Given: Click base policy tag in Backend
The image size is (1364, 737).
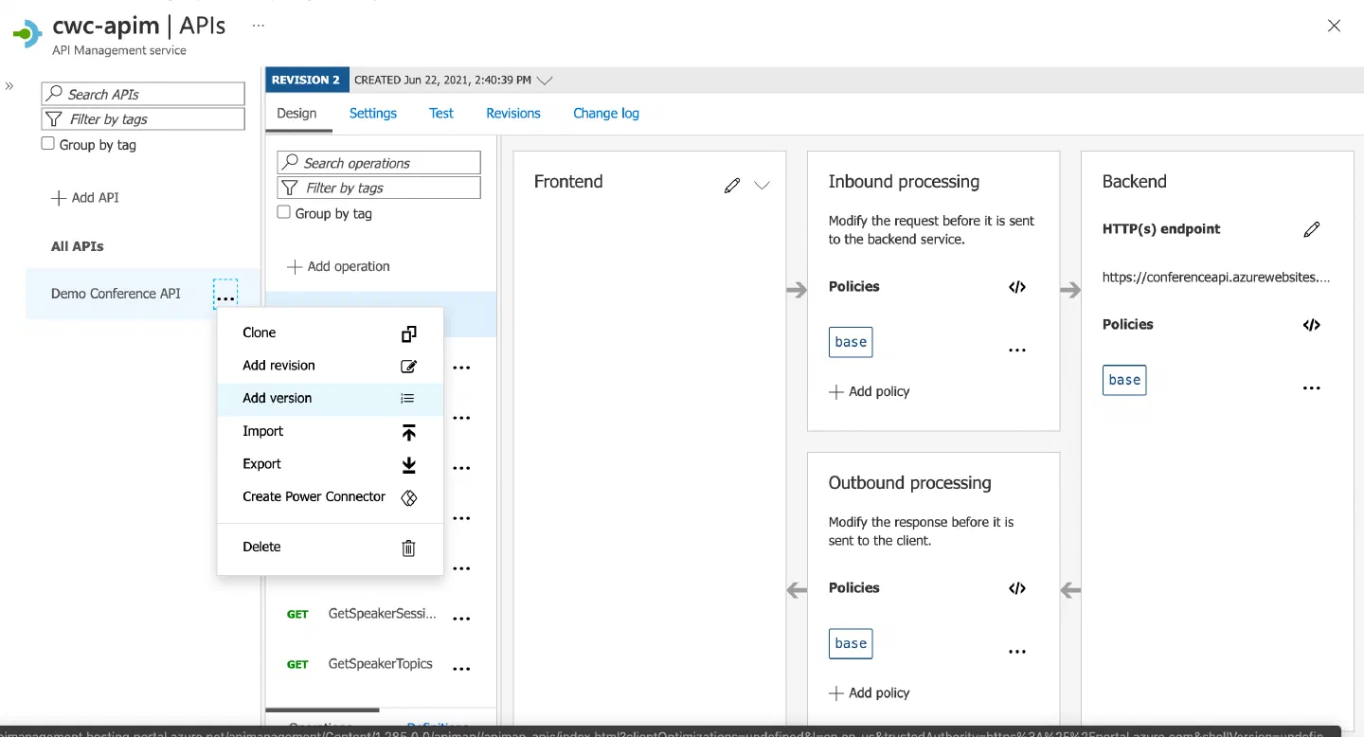Looking at the screenshot, I should (1124, 380).
